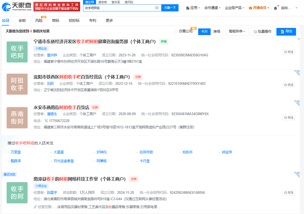
Task: Switch to the 老板 tab
Action: [x=22, y=21]
